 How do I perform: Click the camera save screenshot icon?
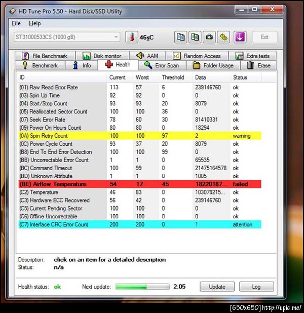[209, 37]
